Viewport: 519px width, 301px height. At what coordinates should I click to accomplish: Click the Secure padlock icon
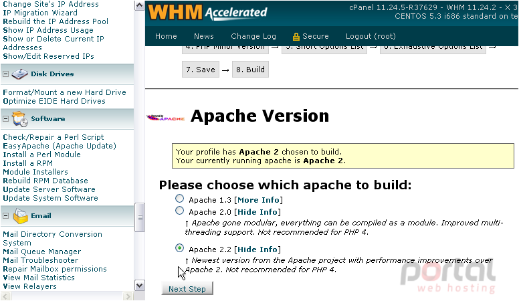296,36
